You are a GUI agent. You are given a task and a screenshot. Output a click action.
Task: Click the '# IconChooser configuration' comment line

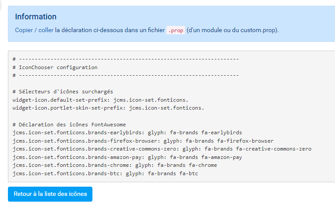(55, 67)
